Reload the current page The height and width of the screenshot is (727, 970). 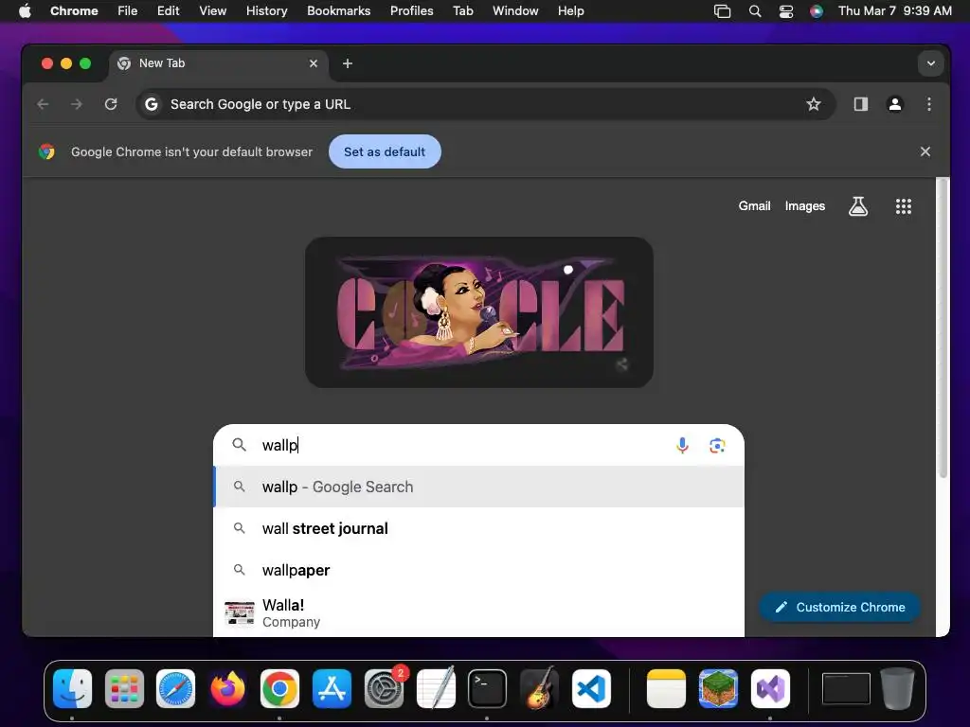pos(111,104)
